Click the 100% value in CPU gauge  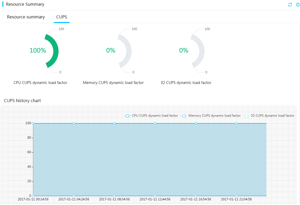[x=38, y=50]
